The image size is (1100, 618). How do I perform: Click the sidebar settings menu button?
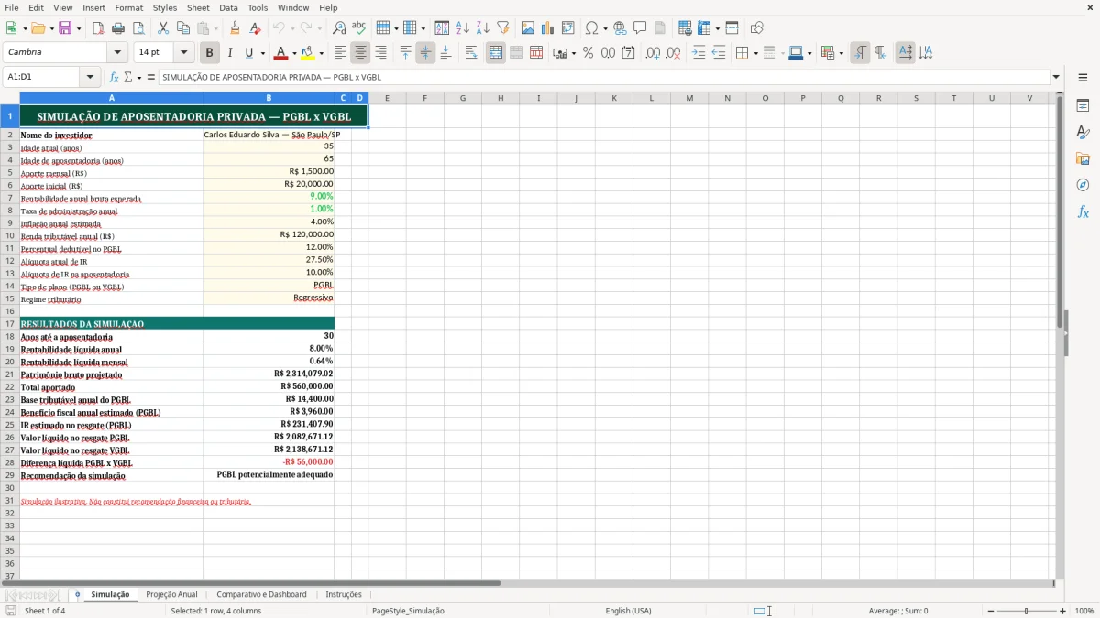[1083, 78]
